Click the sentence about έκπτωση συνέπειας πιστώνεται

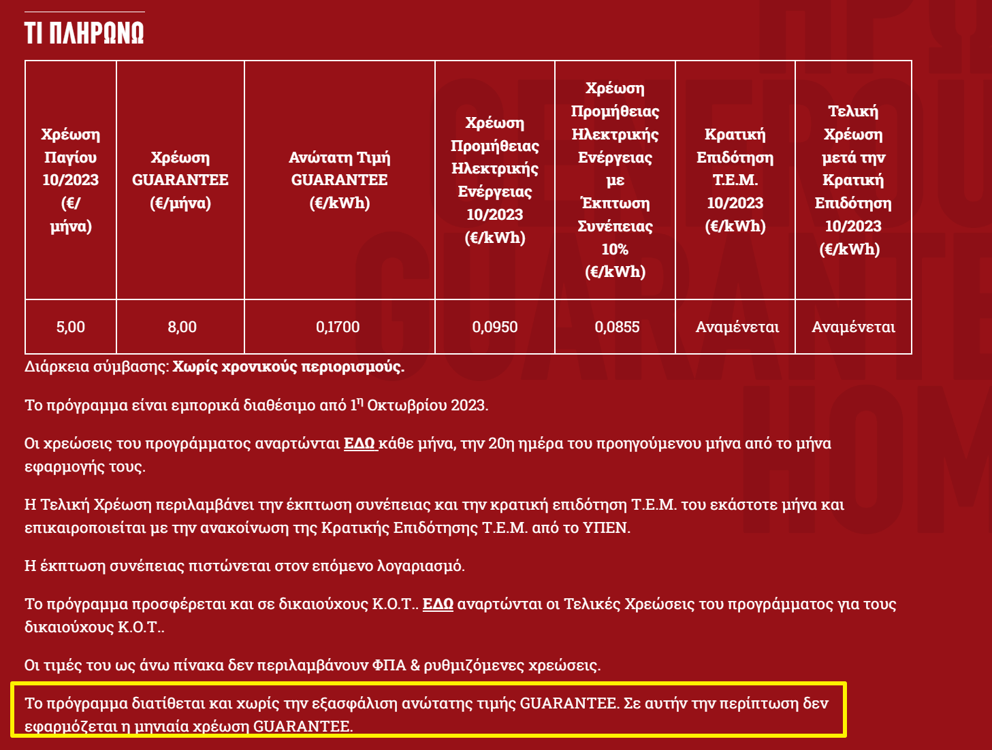(245, 566)
